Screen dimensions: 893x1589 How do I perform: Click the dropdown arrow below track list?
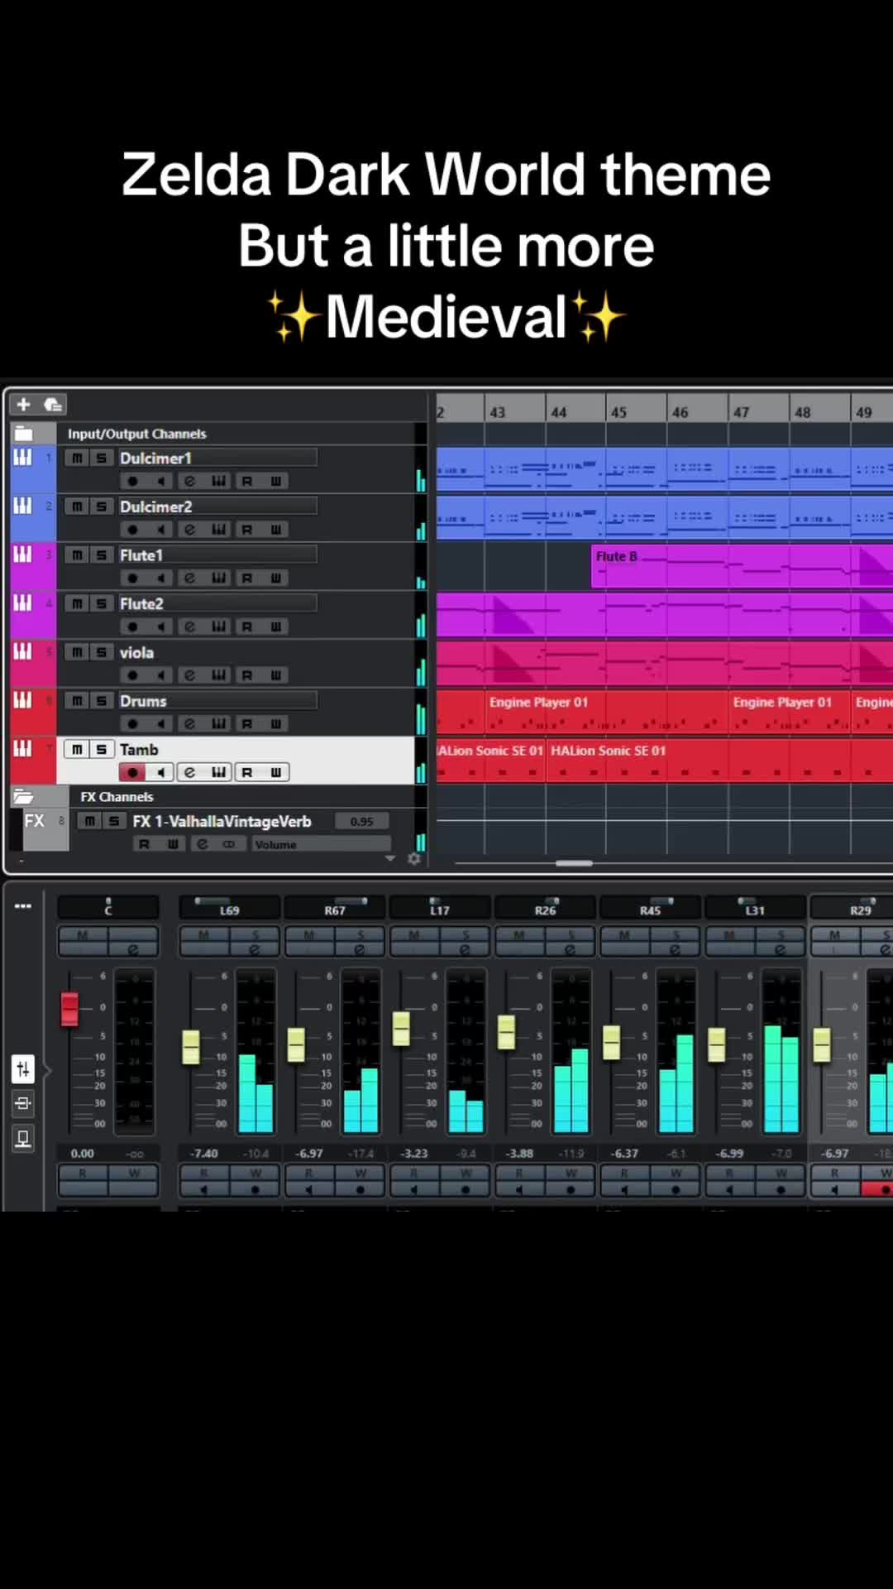[x=390, y=859]
